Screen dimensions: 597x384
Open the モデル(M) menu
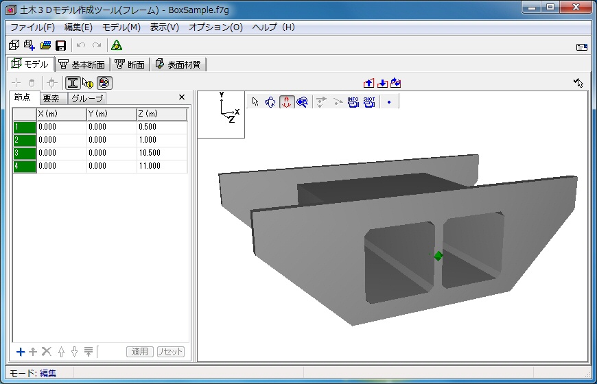(121, 27)
